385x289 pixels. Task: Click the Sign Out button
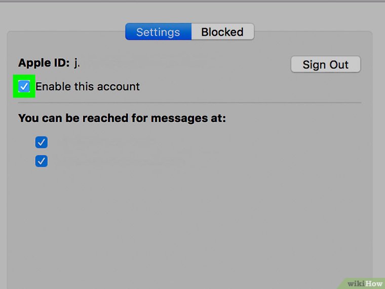[x=325, y=64]
